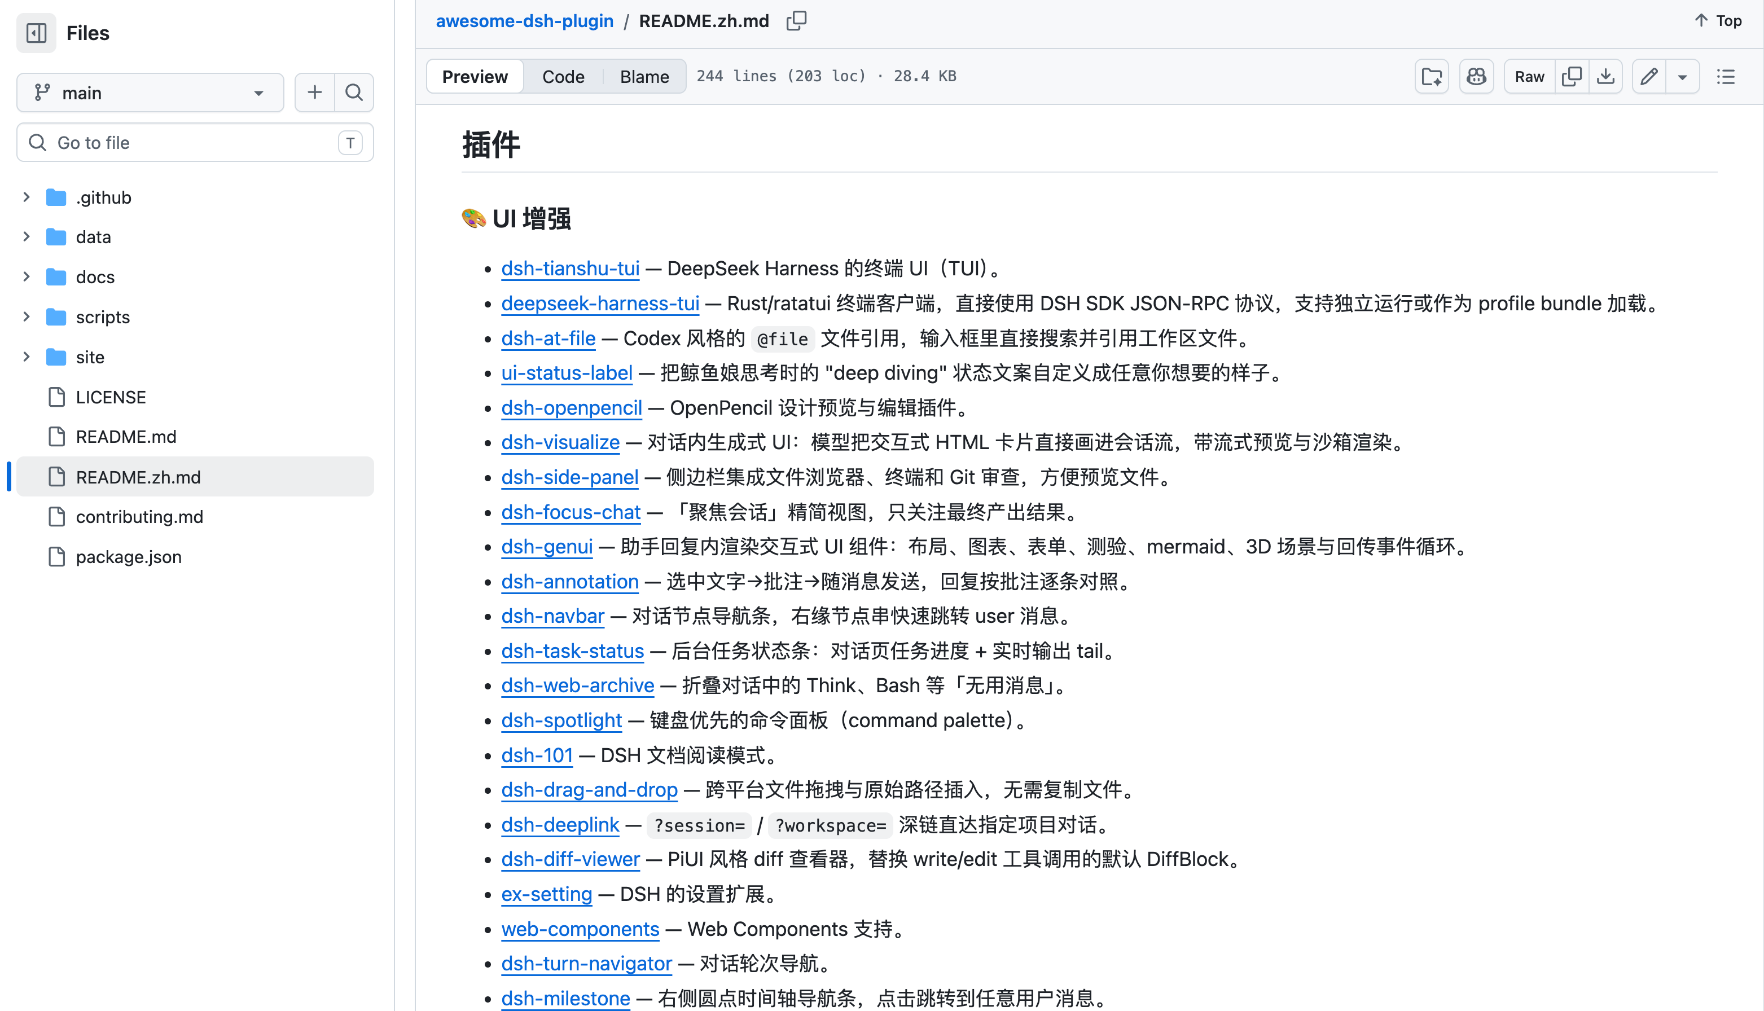
Task: Click the docs folder icon
Action: 56,277
